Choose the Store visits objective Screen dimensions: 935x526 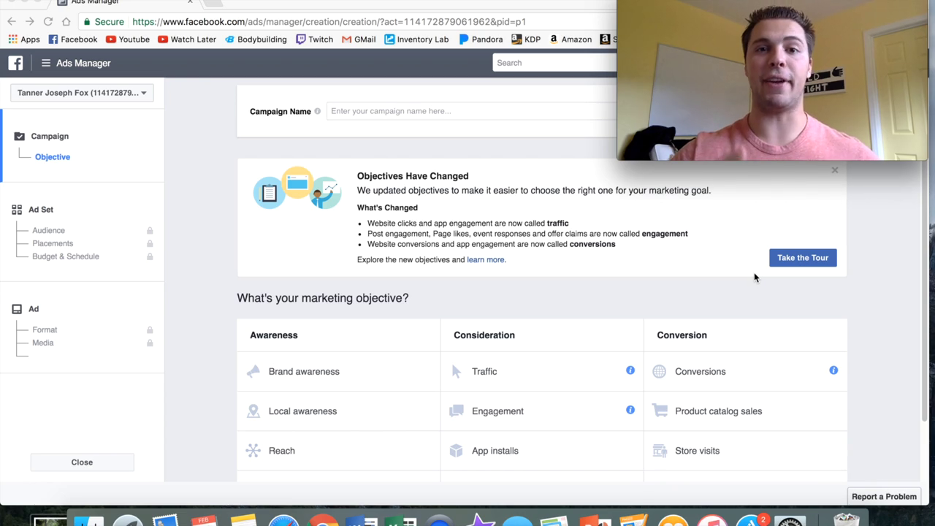pos(745,451)
